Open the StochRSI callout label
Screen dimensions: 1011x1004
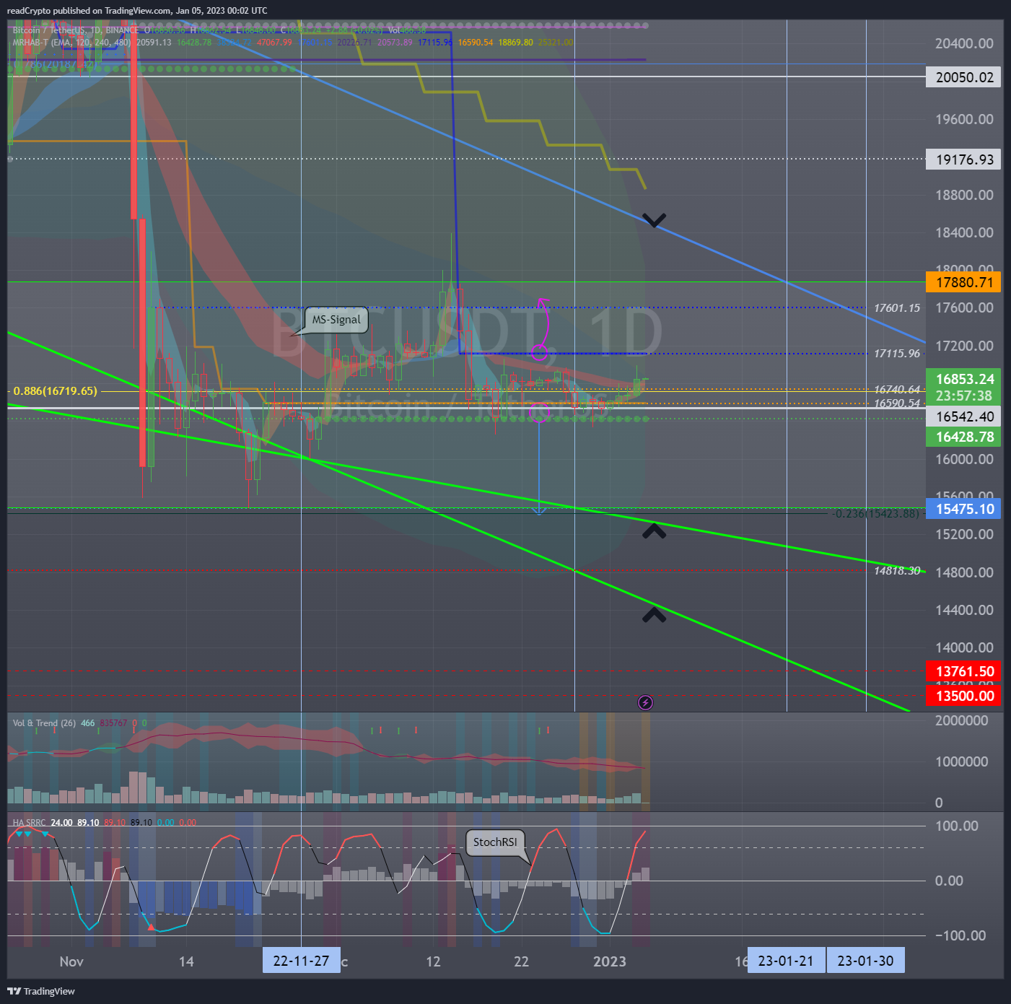(x=495, y=842)
